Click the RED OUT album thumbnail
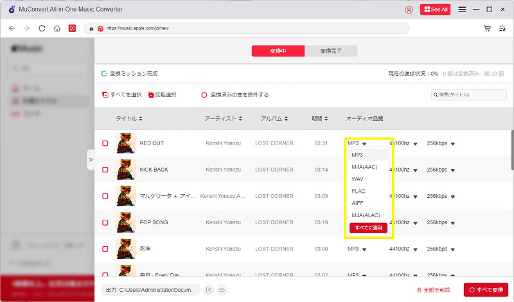 pos(126,143)
